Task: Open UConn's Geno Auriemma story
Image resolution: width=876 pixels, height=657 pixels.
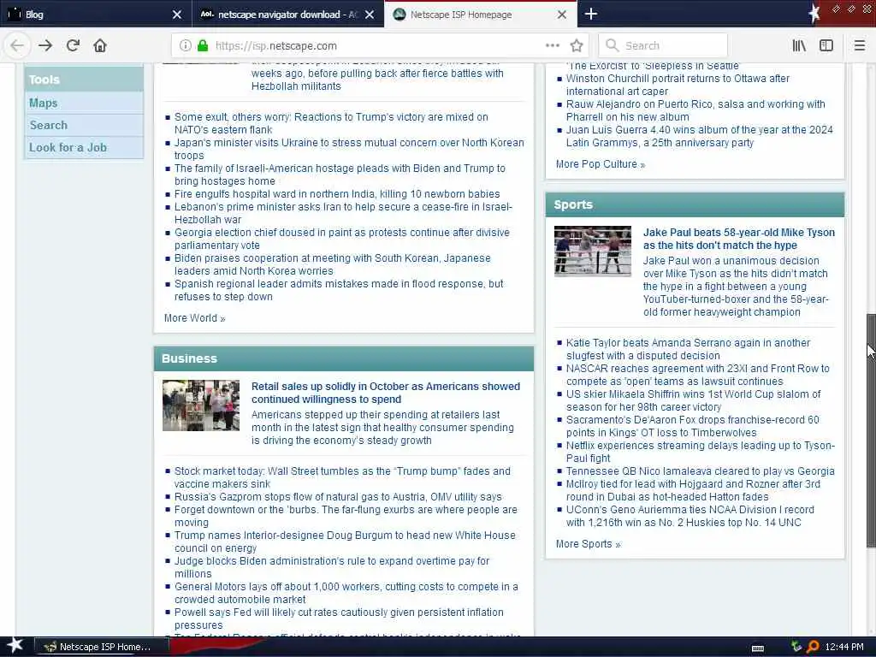Action: pyautogui.click(x=690, y=516)
